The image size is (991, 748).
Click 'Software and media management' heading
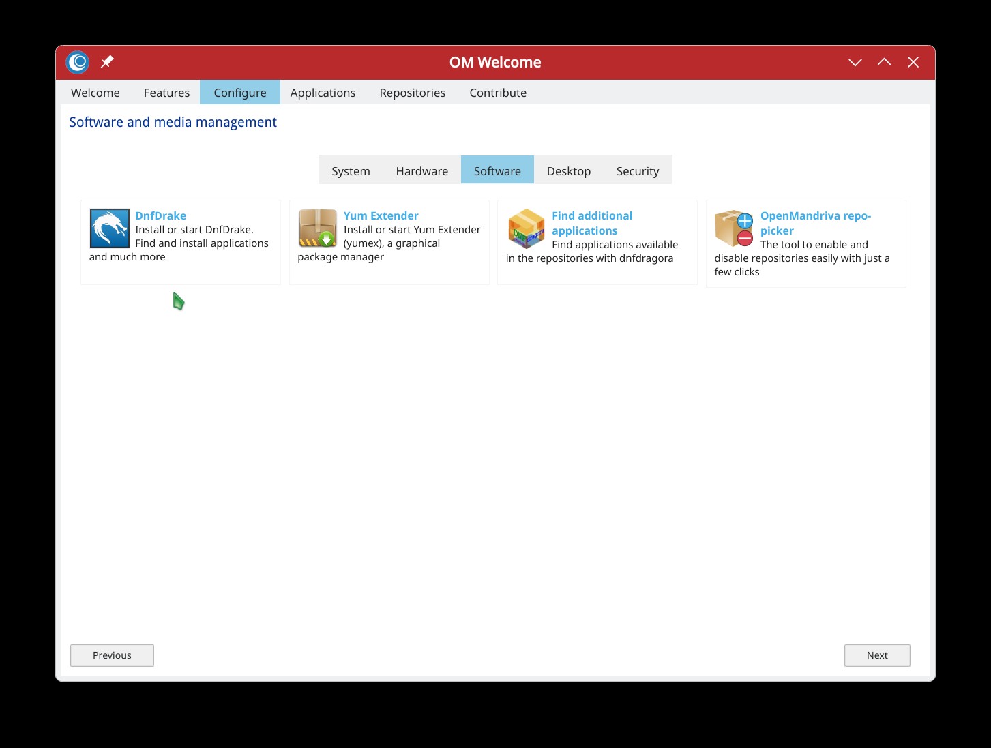pos(173,122)
